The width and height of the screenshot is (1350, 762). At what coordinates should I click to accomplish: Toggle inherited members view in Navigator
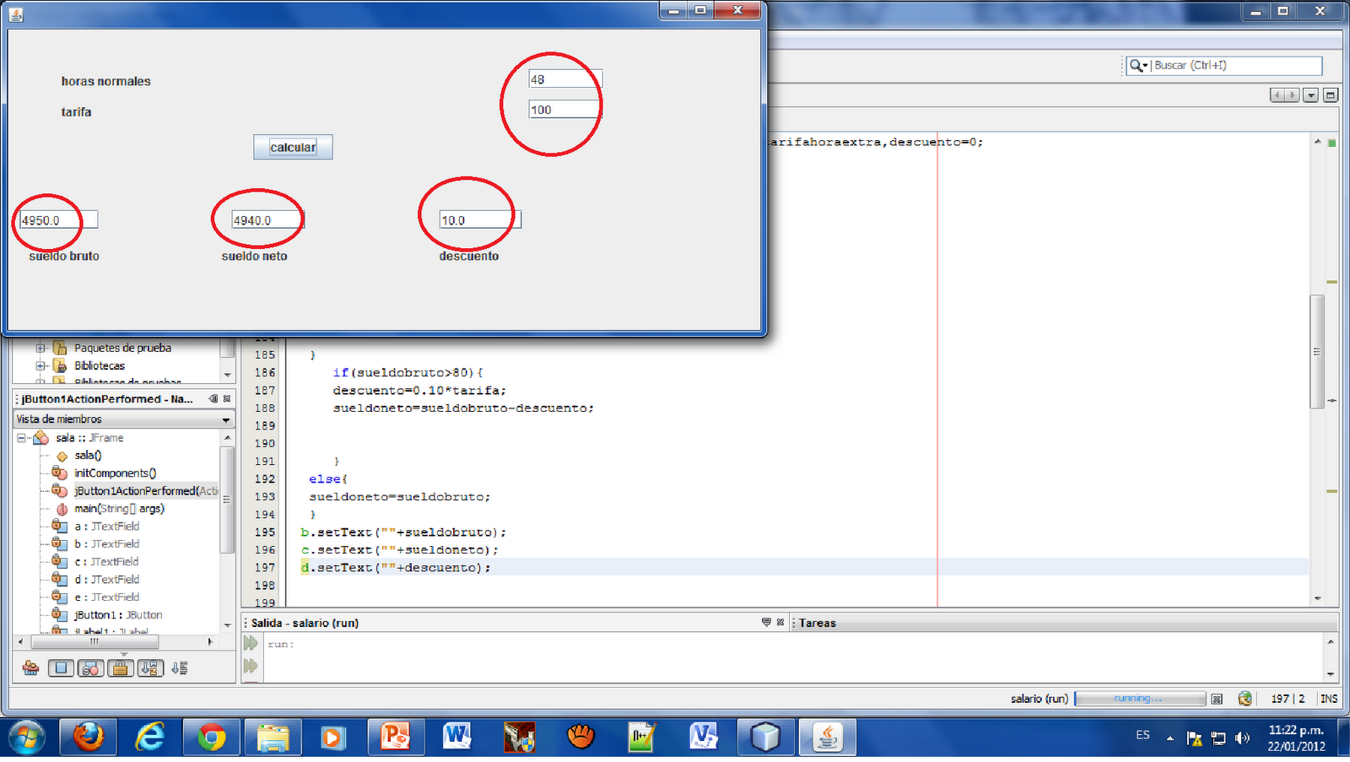[30, 667]
